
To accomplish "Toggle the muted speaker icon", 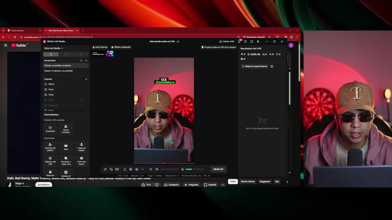I will [157, 169].
